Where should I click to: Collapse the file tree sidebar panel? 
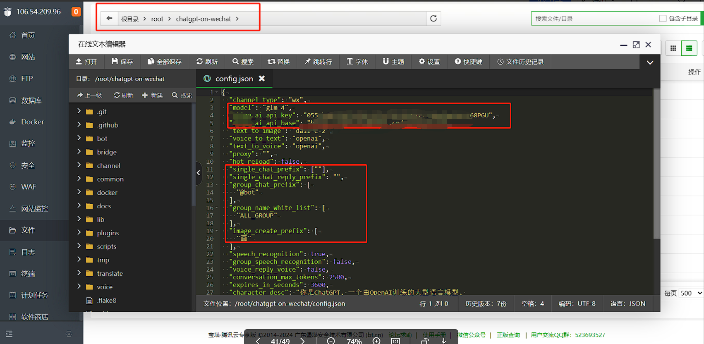click(x=199, y=173)
